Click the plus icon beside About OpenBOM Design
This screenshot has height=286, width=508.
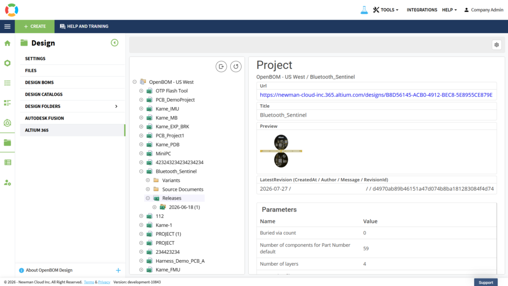click(x=118, y=270)
